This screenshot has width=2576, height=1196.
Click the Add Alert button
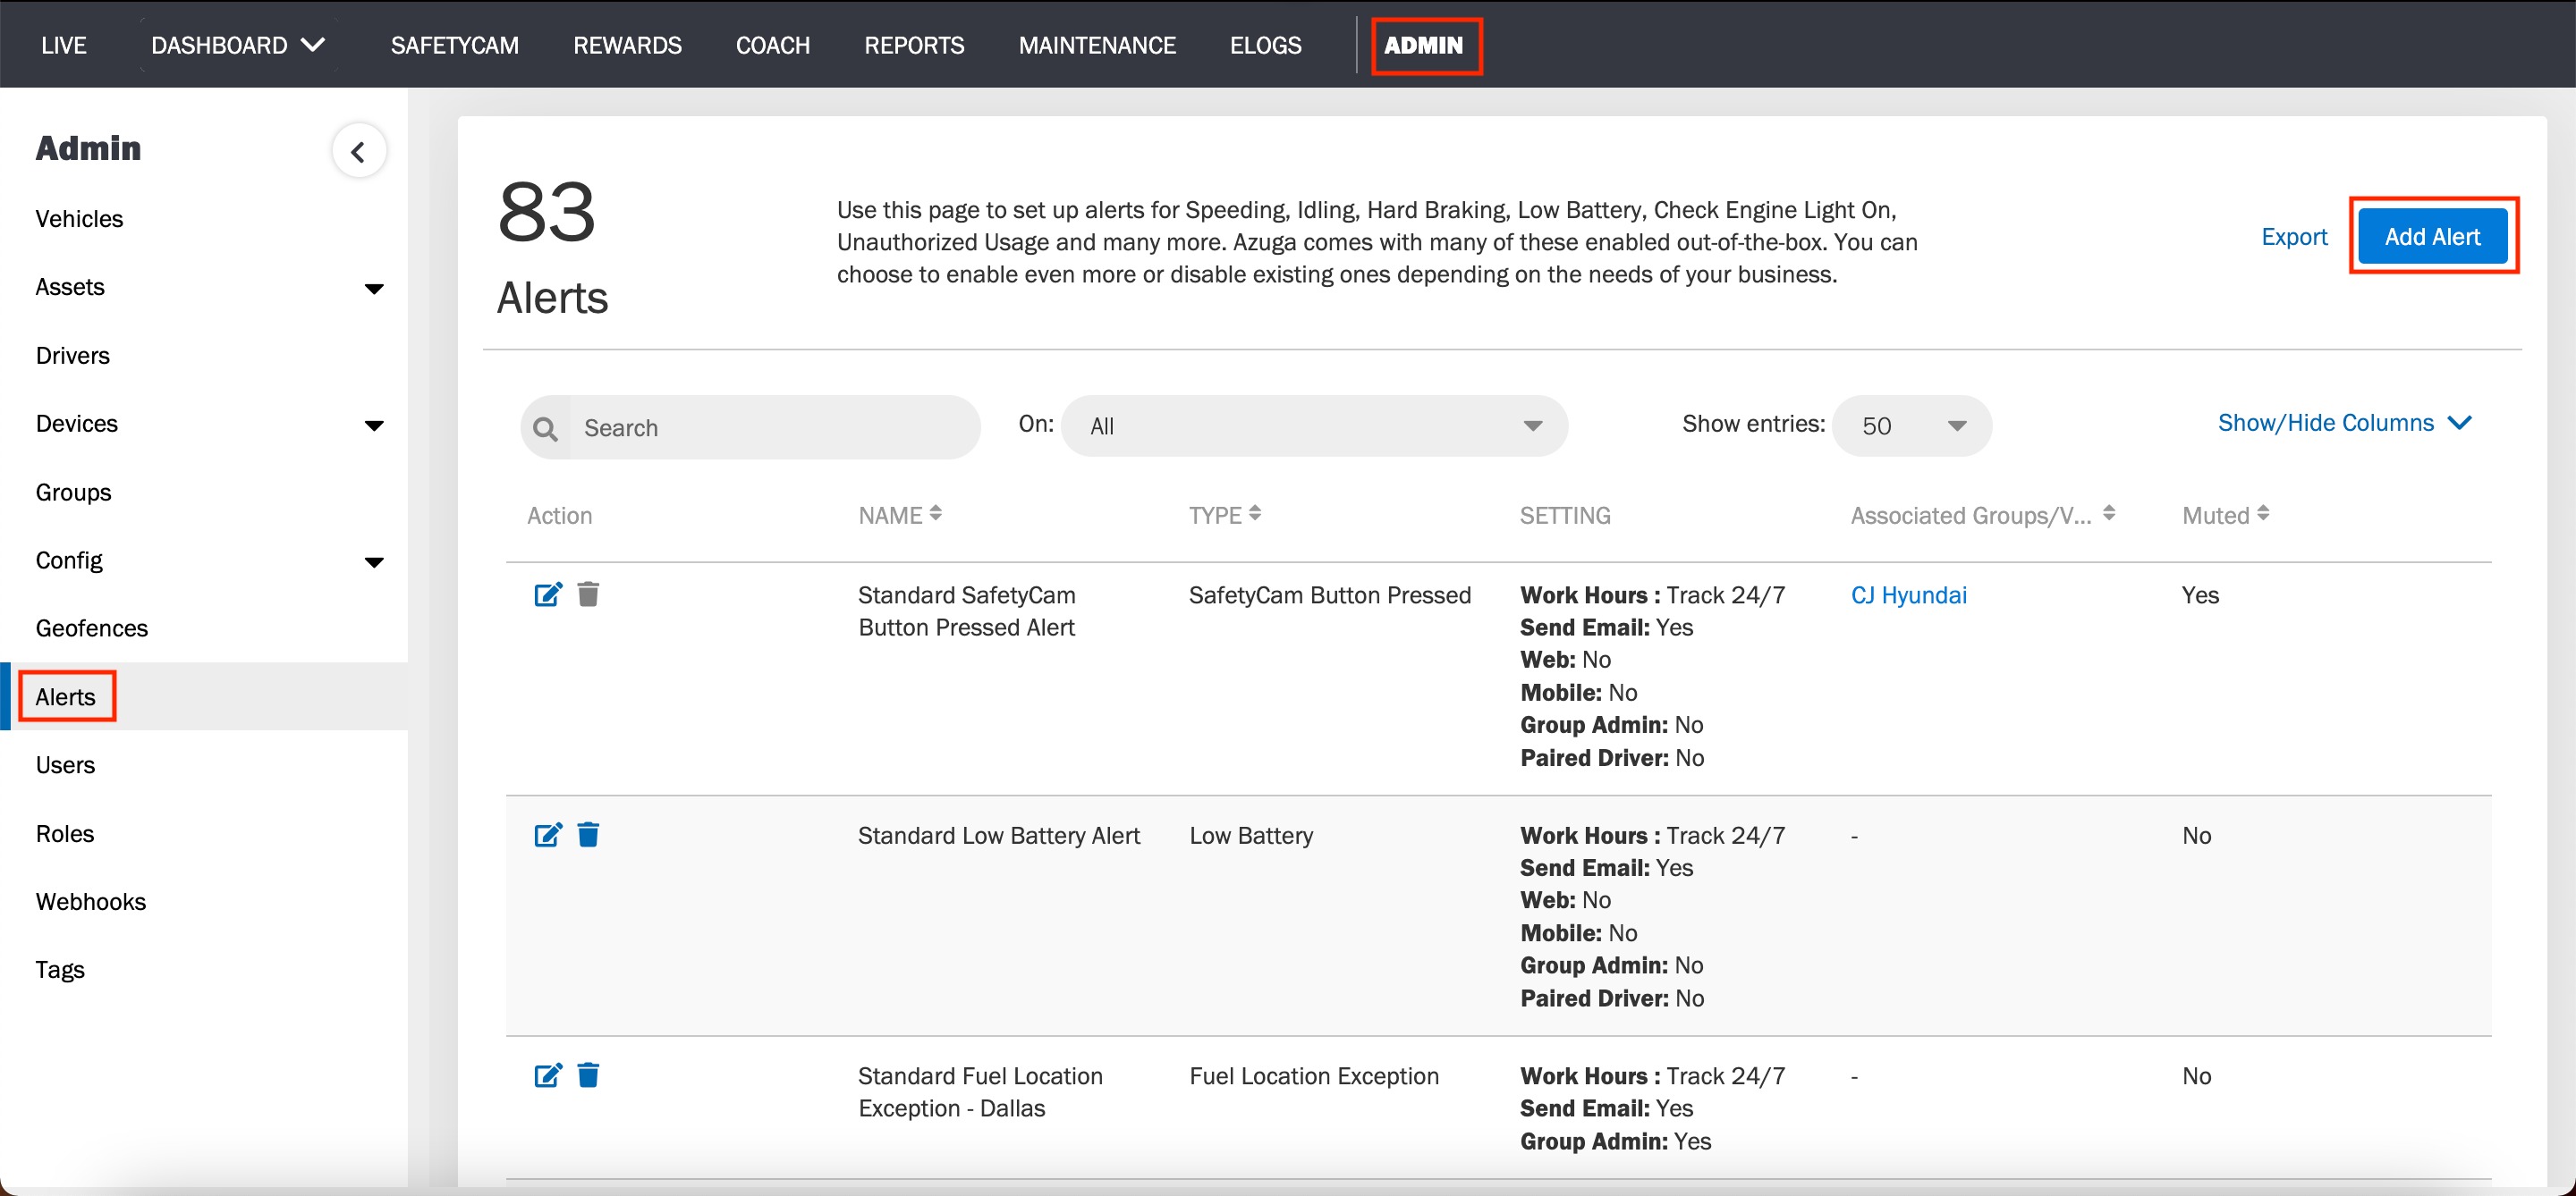click(x=2431, y=237)
